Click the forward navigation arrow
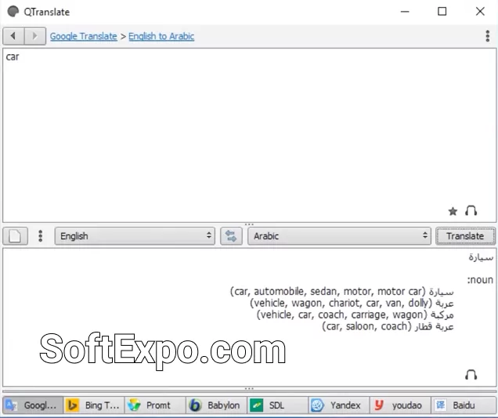The image size is (498, 418). [x=34, y=36]
